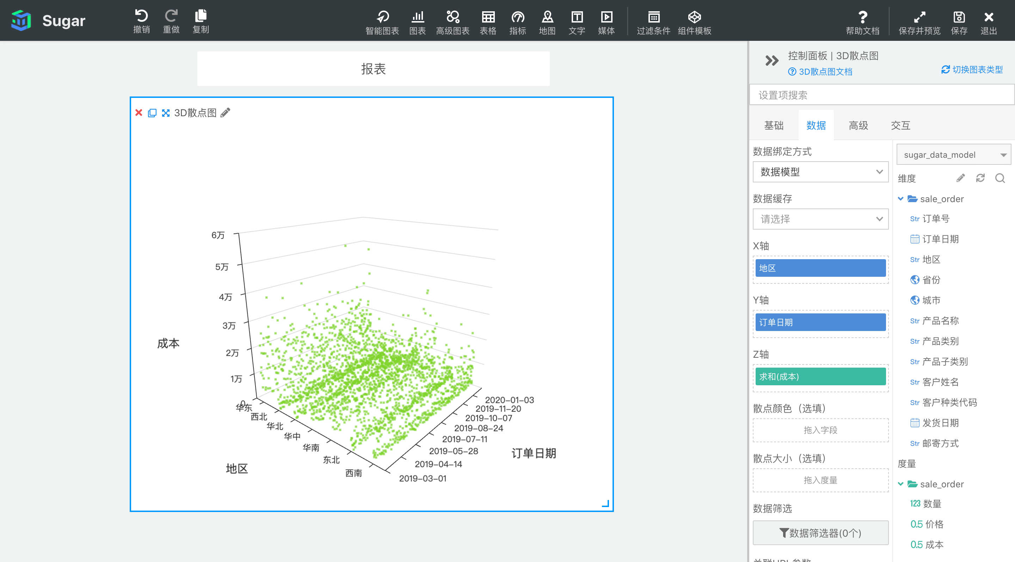Edit the 3D散点图 chart title pencil
The width and height of the screenshot is (1015, 562).
coord(226,113)
